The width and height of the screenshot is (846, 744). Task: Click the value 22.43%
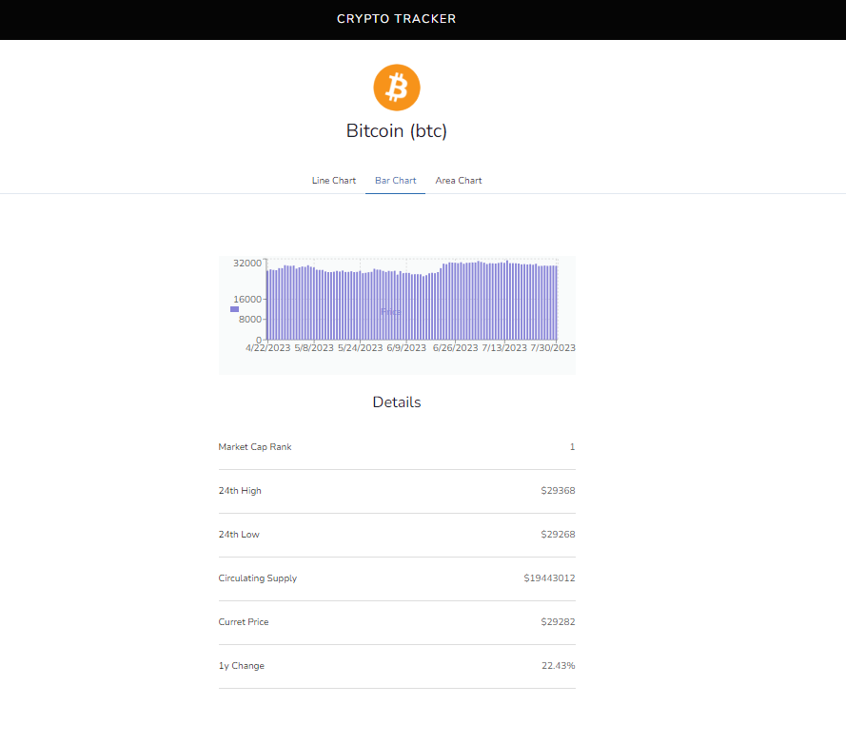(x=559, y=665)
